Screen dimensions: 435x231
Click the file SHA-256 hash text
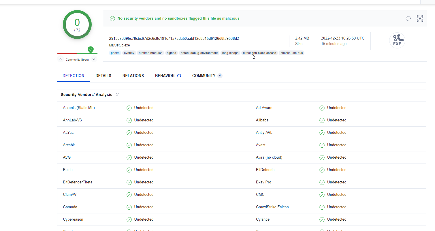[x=174, y=39]
